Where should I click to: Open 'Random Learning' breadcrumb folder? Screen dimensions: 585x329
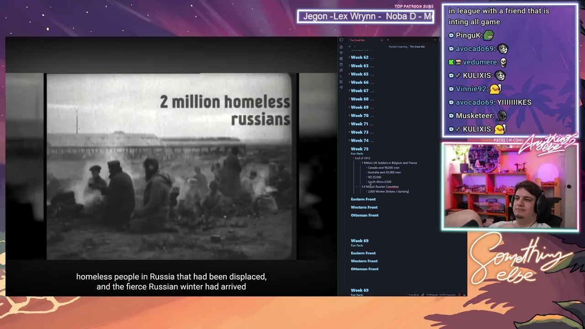pyautogui.click(x=398, y=47)
